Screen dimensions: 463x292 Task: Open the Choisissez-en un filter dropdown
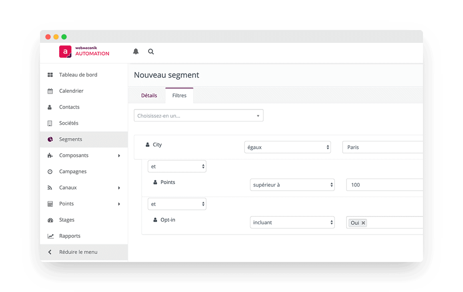[x=198, y=116]
